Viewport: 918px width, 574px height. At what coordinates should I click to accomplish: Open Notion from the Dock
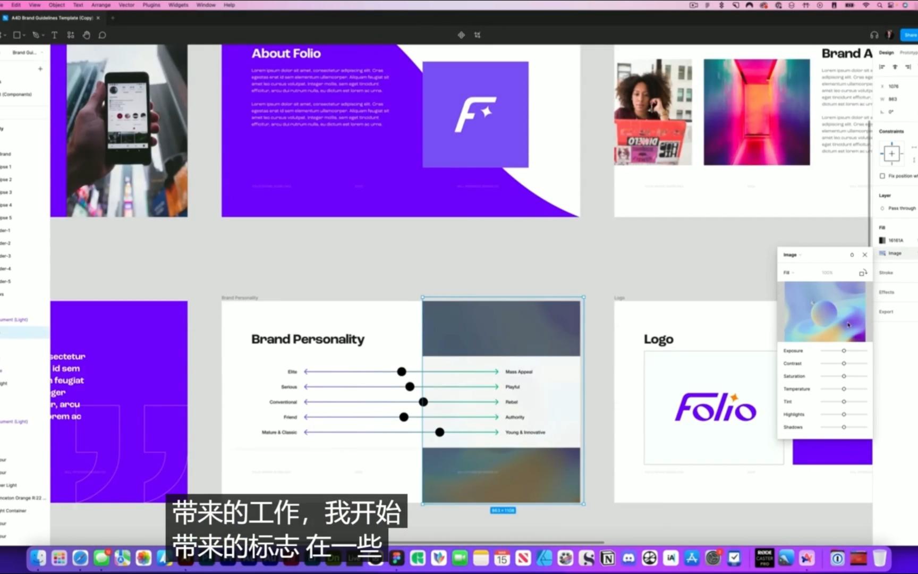[608, 558]
